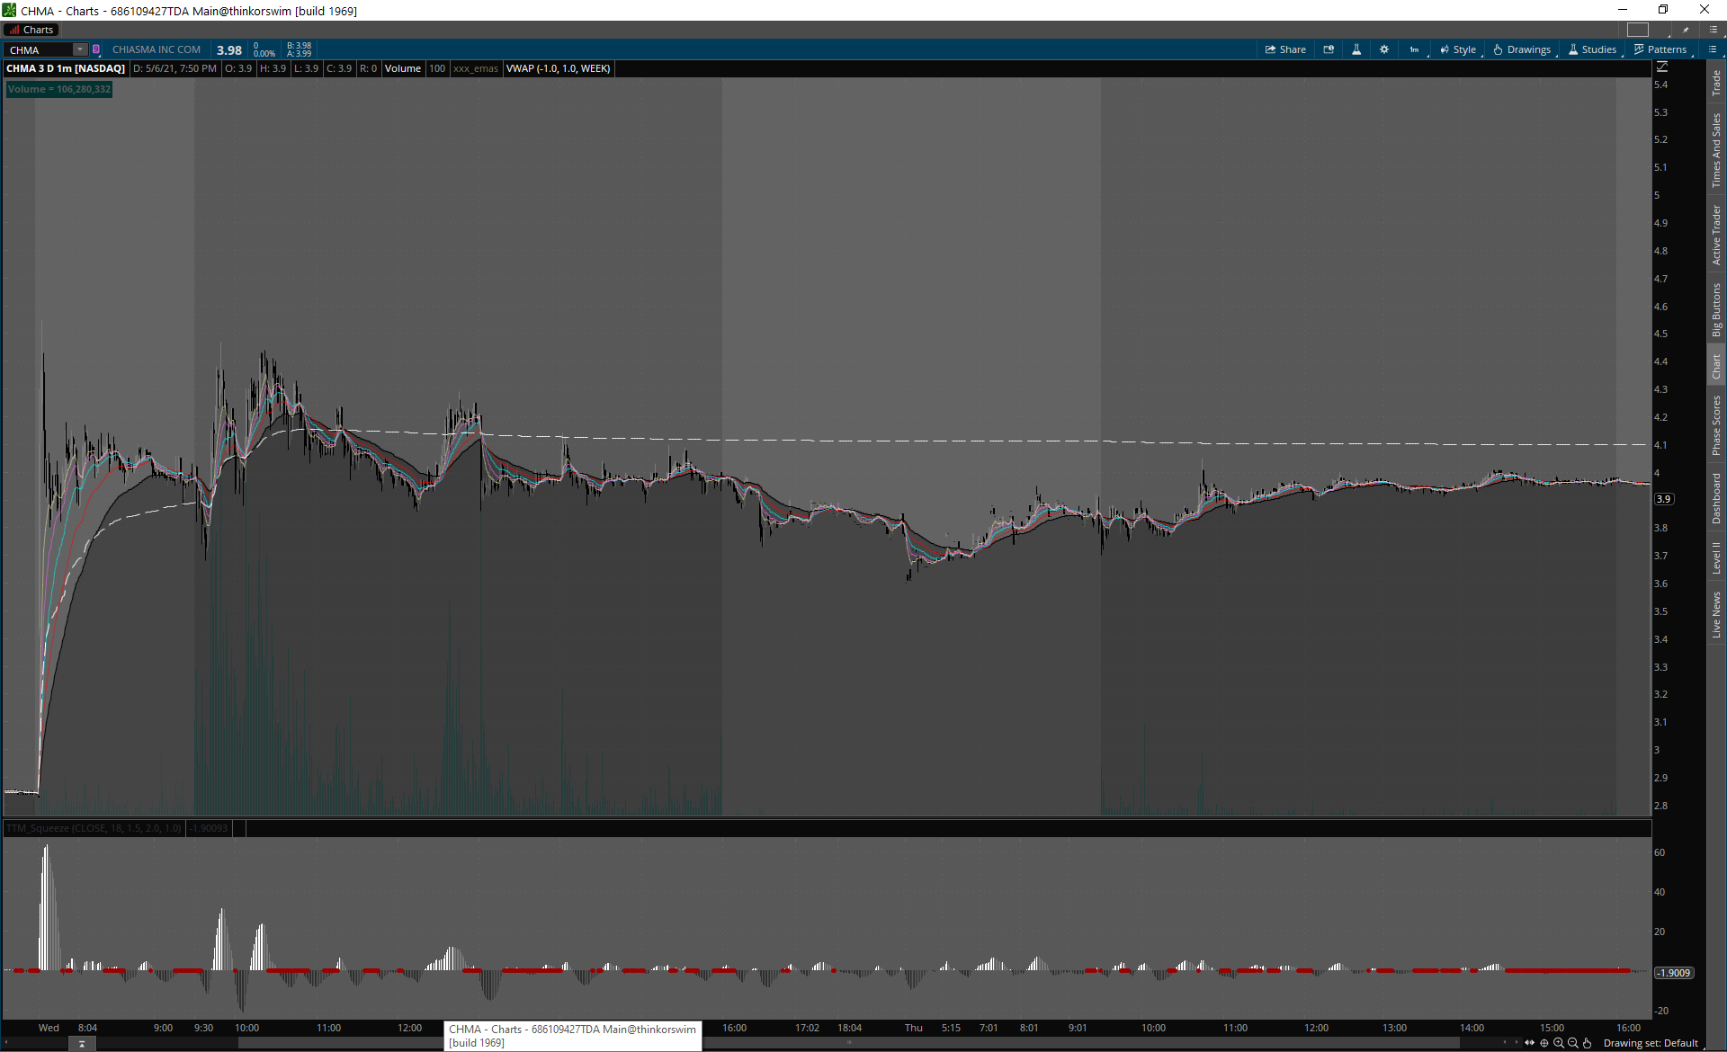
Task: Click the pin window icon
Action: [x=1686, y=30]
